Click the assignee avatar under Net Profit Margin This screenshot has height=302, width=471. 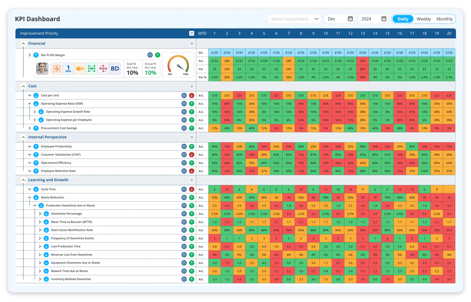42,68
